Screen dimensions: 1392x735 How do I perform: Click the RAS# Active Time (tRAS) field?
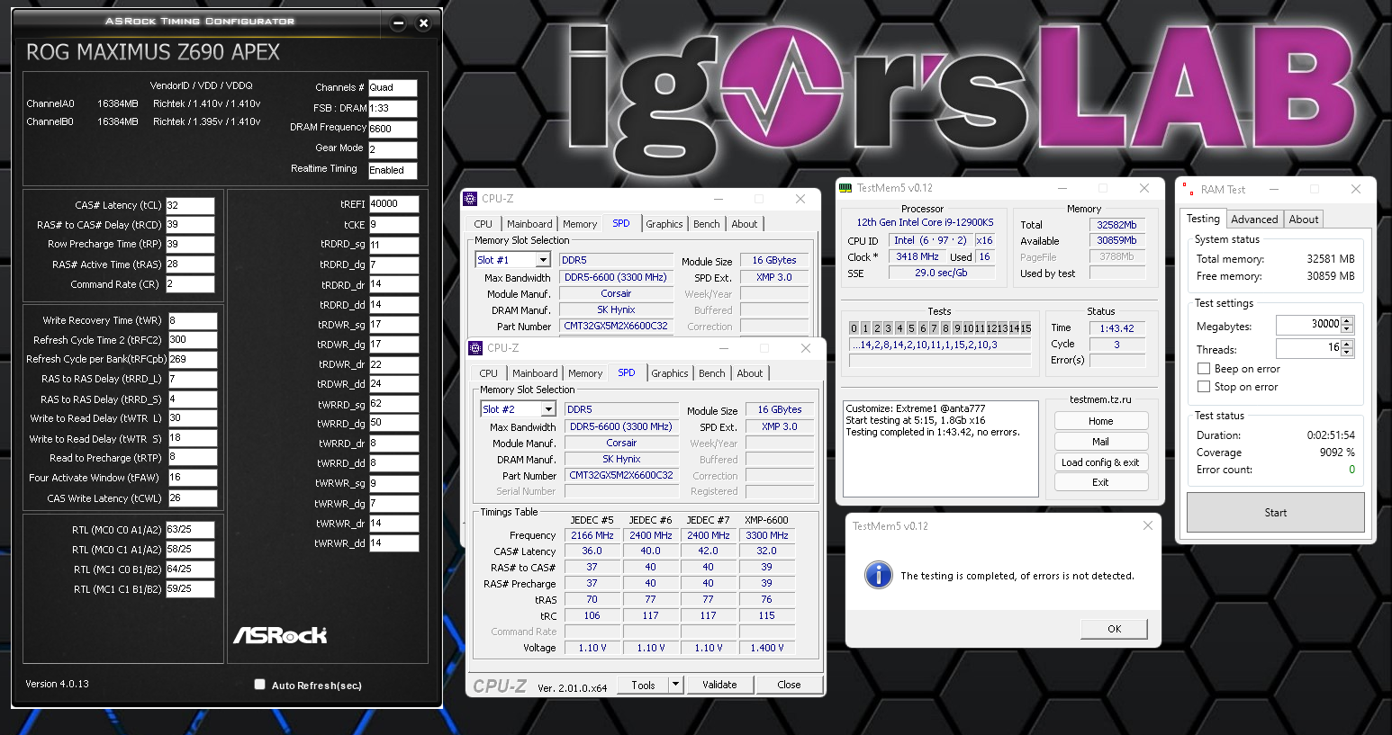190,264
